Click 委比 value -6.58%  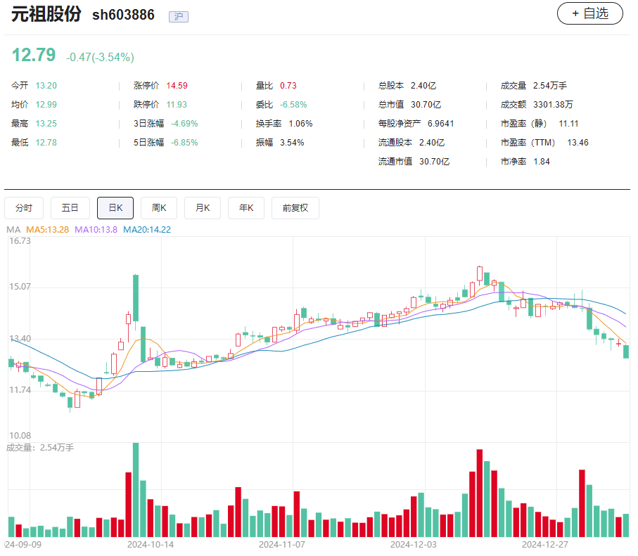click(293, 105)
